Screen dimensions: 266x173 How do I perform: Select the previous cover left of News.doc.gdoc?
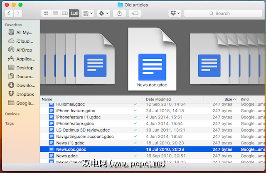pos(95,59)
